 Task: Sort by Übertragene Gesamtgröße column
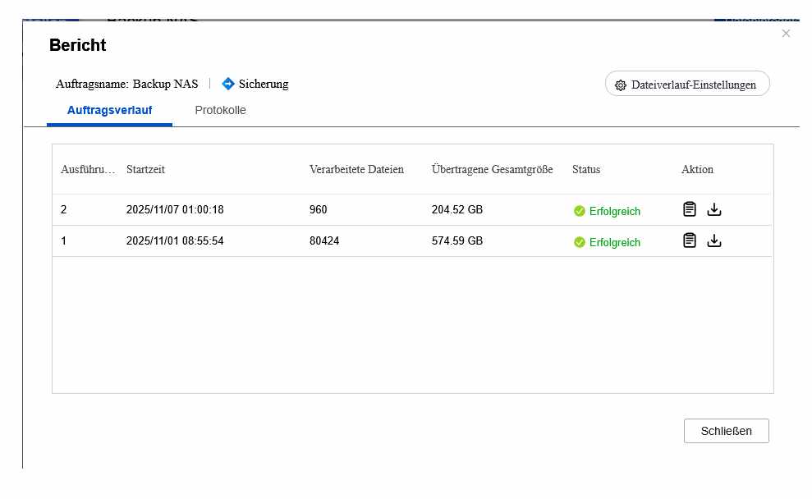(x=492, y=170)
